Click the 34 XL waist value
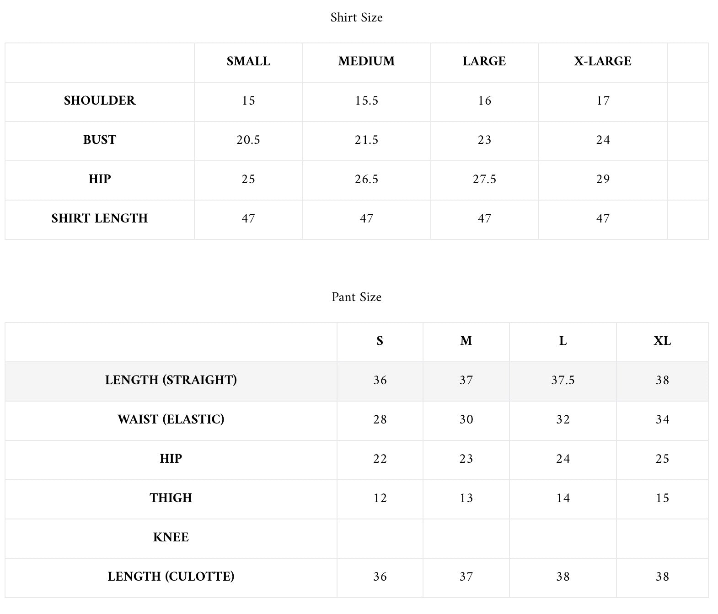 tap(662, 419)
